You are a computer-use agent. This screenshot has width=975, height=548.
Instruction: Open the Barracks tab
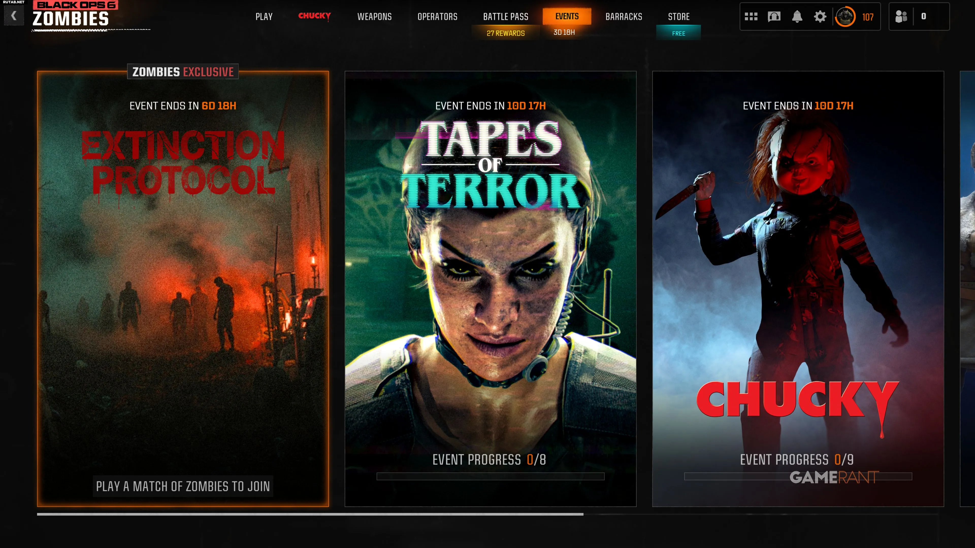[x=624, y=17]
